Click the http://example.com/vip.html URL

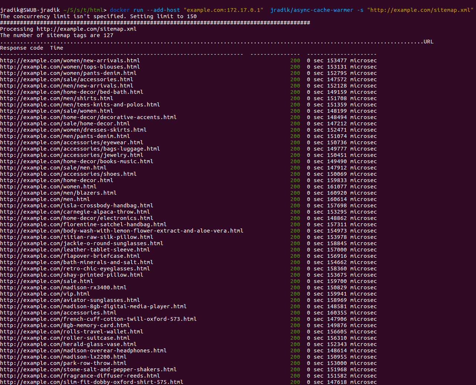[45, 294]
